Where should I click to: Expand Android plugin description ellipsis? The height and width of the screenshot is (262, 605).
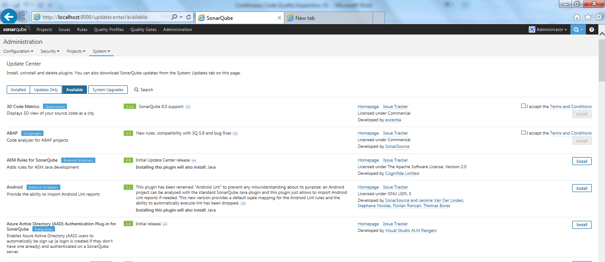[x=243, y=204]
